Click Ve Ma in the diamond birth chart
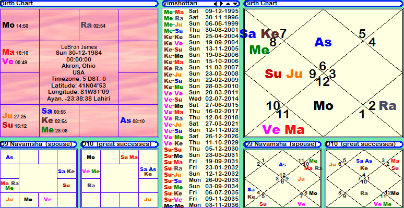This screenshot has height=208, width=404. [283, 130]
